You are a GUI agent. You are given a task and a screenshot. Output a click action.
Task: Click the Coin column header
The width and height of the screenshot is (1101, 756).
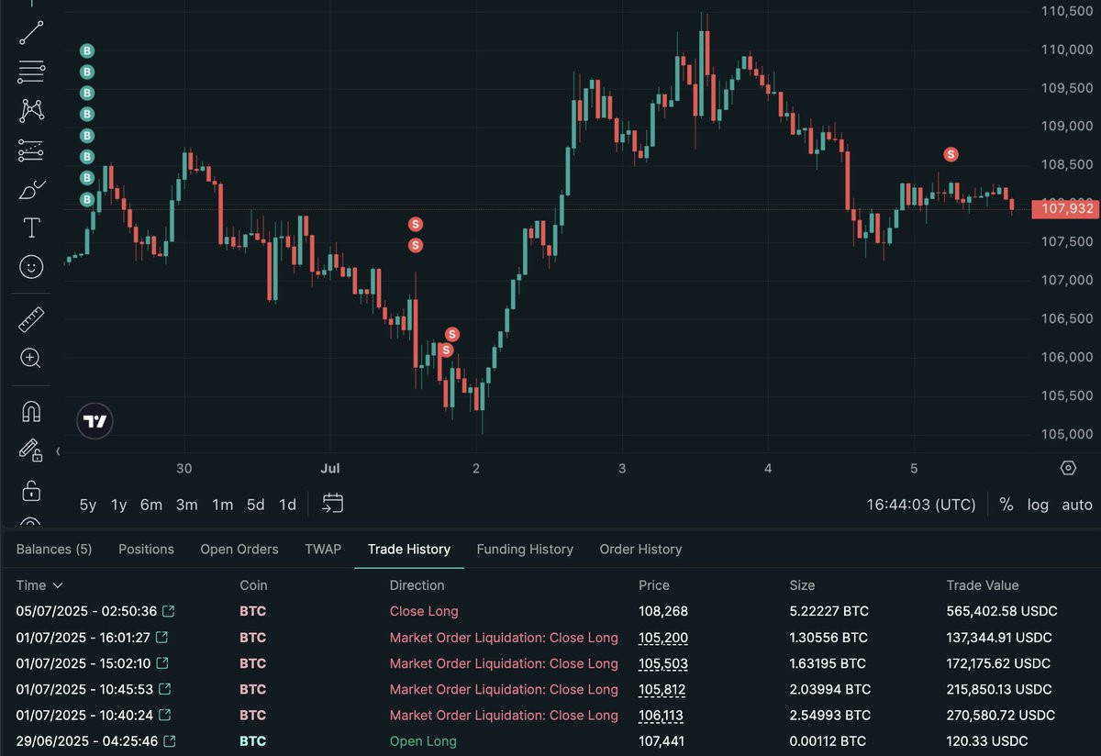pyautogui.click(x=253, y=585)
